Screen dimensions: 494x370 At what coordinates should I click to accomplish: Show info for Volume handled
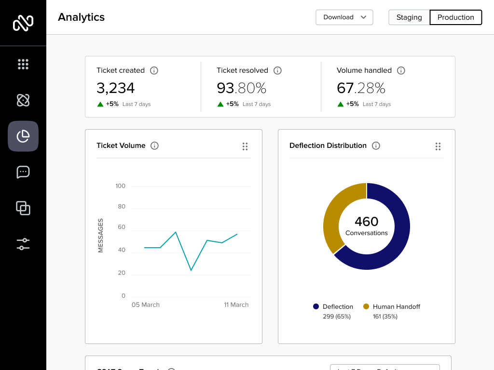[x=401, y=70]
